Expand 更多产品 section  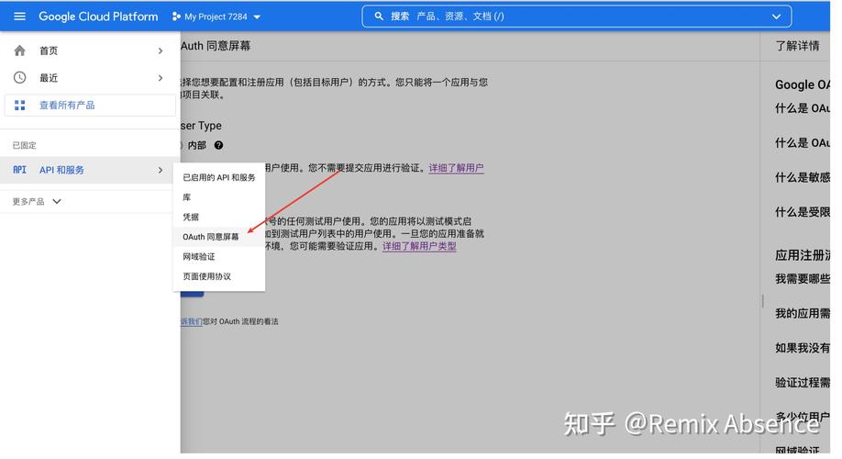[x=37, y=202]
